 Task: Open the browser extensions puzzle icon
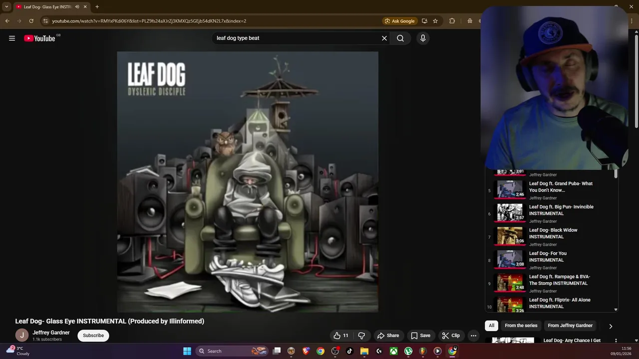[452, 21]
